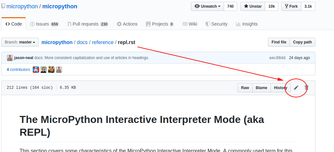Open the Actions tab
Screen dimensions: 334x152
pos(127,24)
